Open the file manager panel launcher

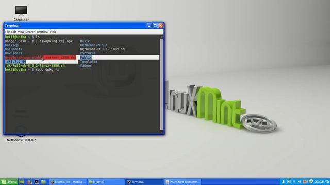click(x=43, y=182)
